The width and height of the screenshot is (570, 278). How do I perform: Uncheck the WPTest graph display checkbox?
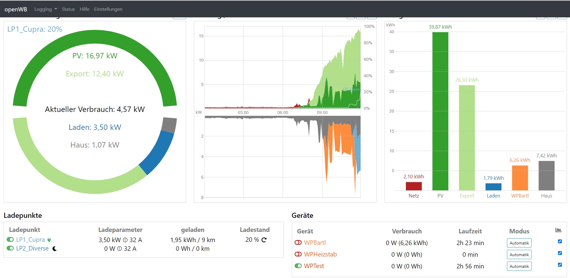[x=560, y=265]
